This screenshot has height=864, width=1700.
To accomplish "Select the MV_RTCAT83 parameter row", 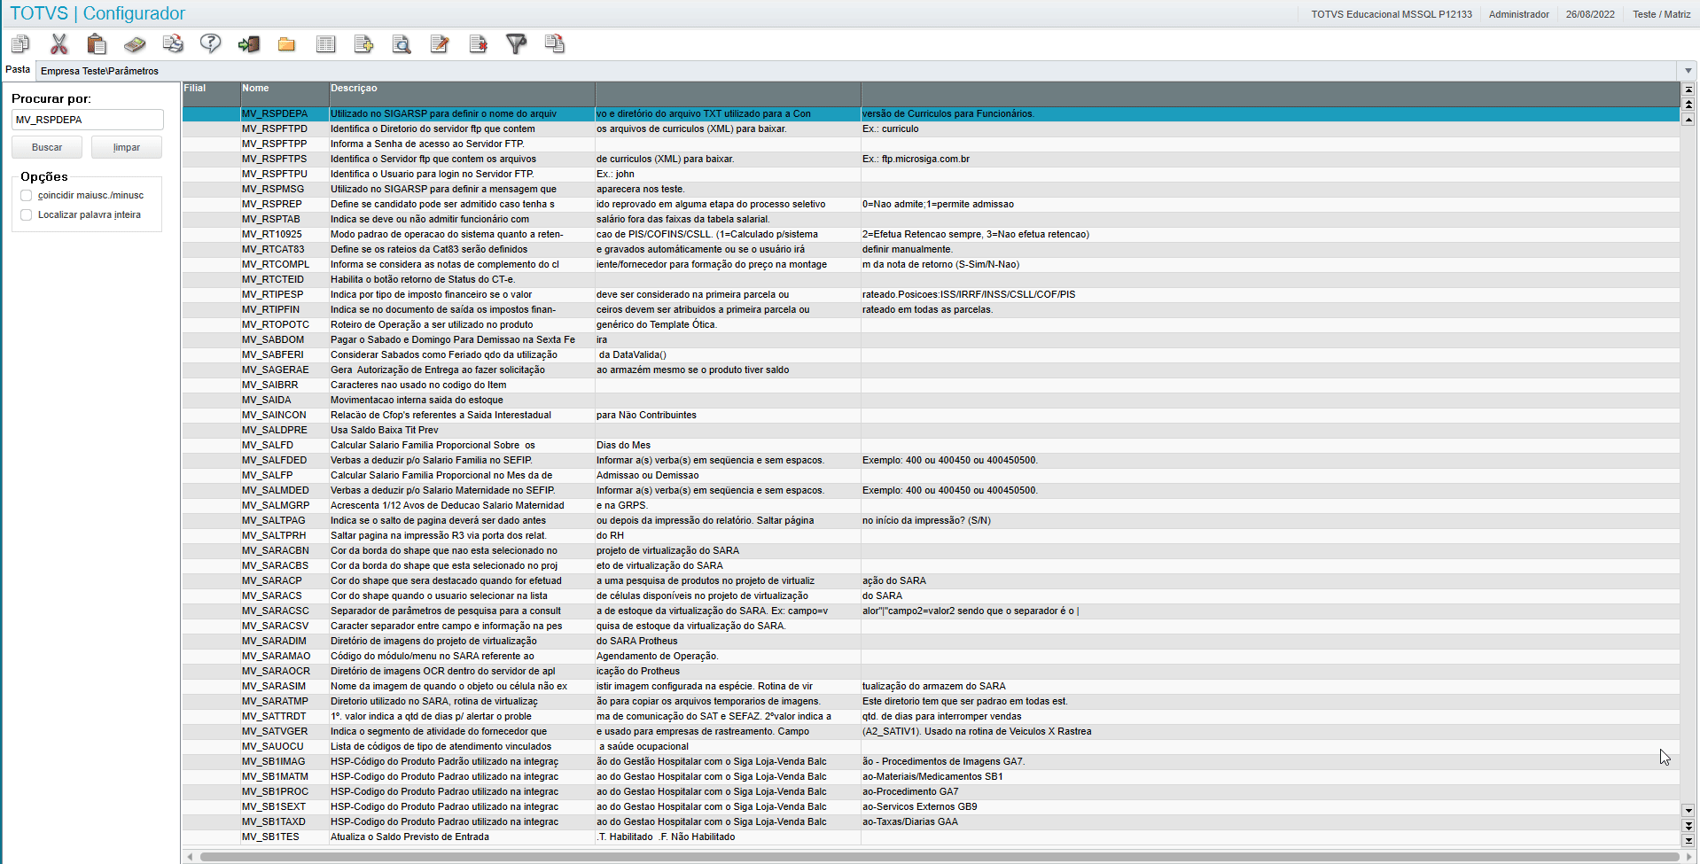I will pos(931,250).
